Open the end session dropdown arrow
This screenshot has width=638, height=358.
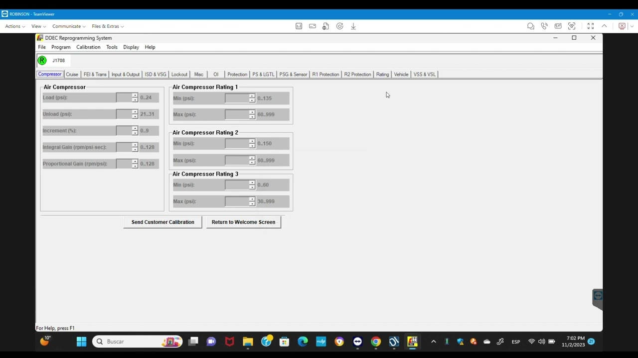tap(632, 26)
